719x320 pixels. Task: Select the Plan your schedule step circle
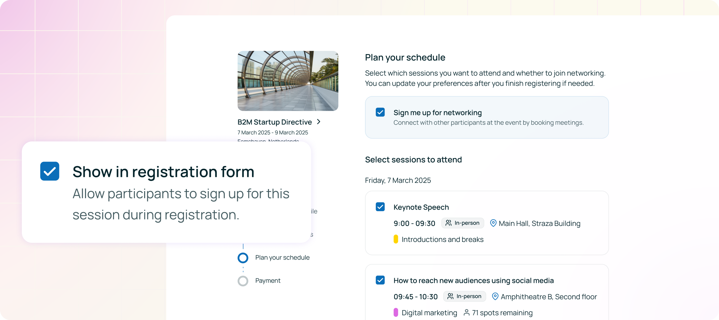(x=243, y=258)
